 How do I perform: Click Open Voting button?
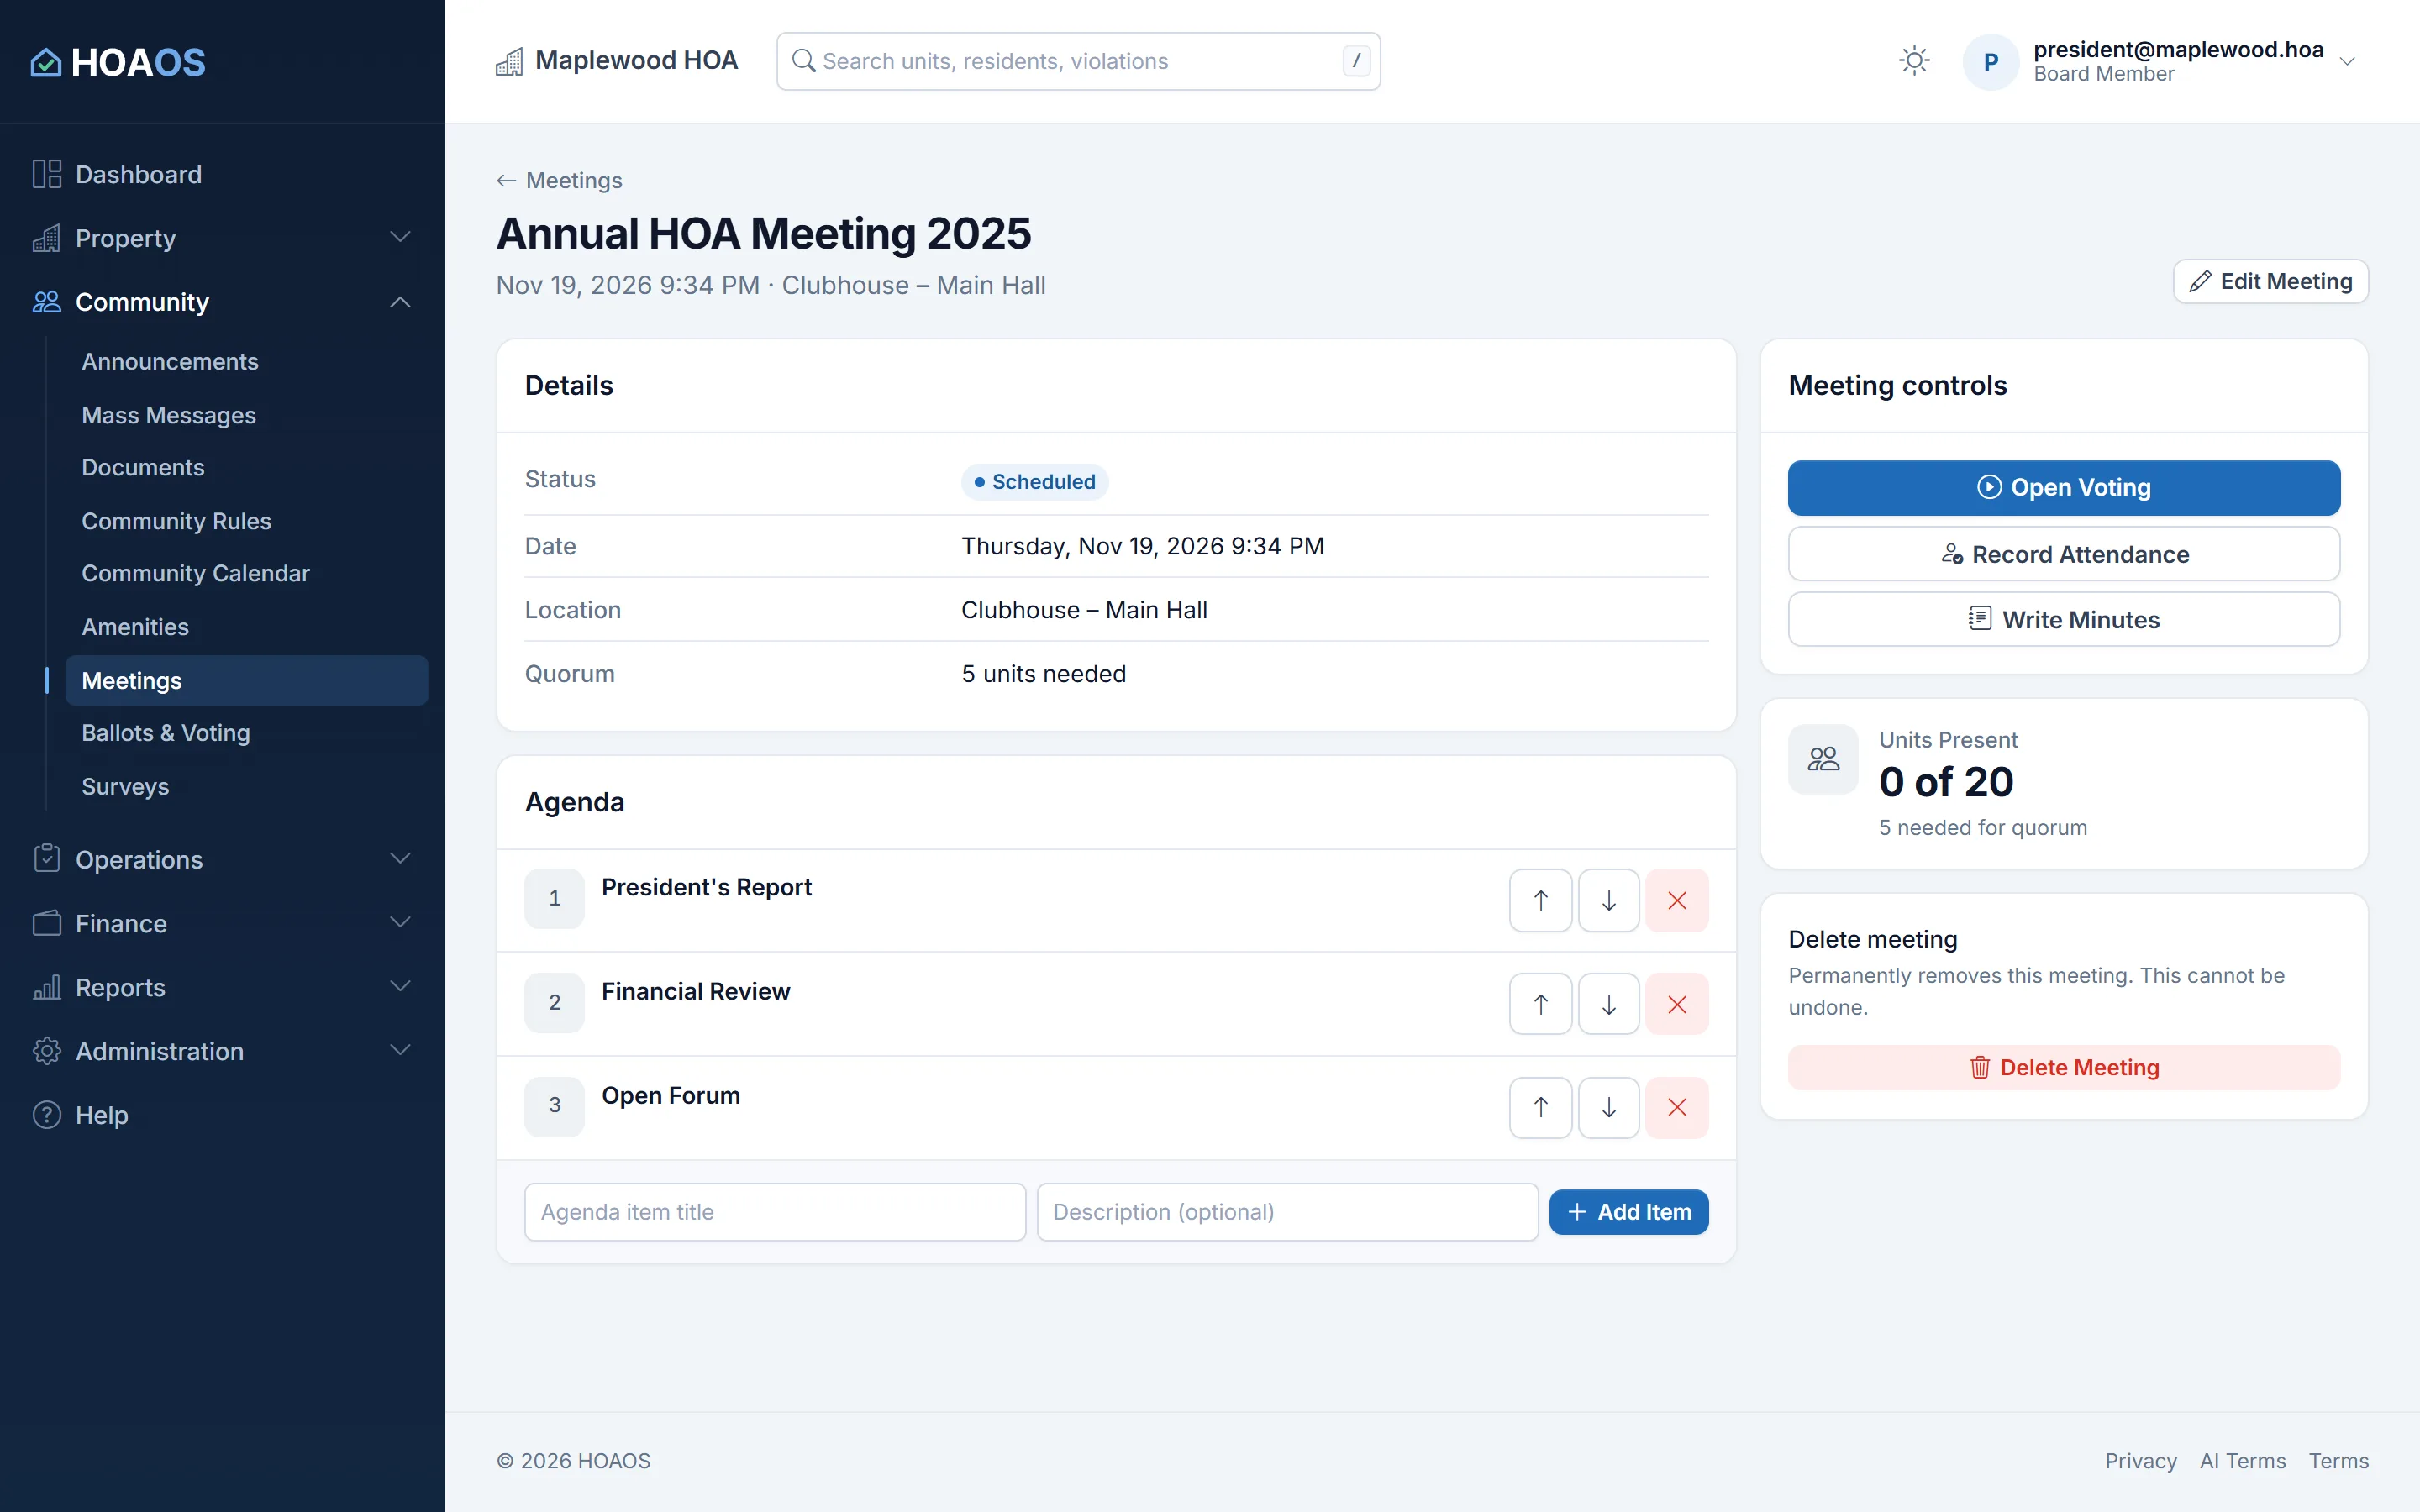[x=2063, y=487]
